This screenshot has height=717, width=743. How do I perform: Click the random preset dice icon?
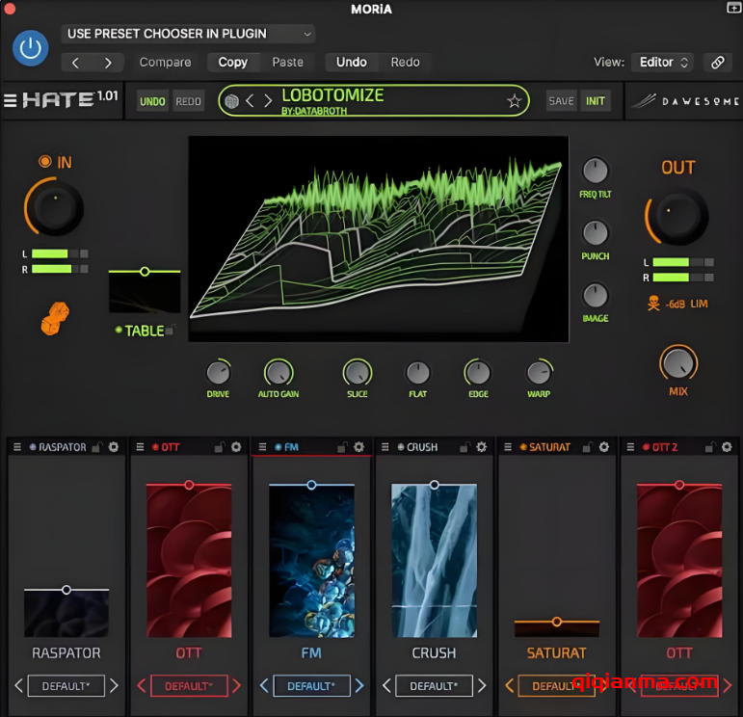pyautogui.click(x=231, y=101)
